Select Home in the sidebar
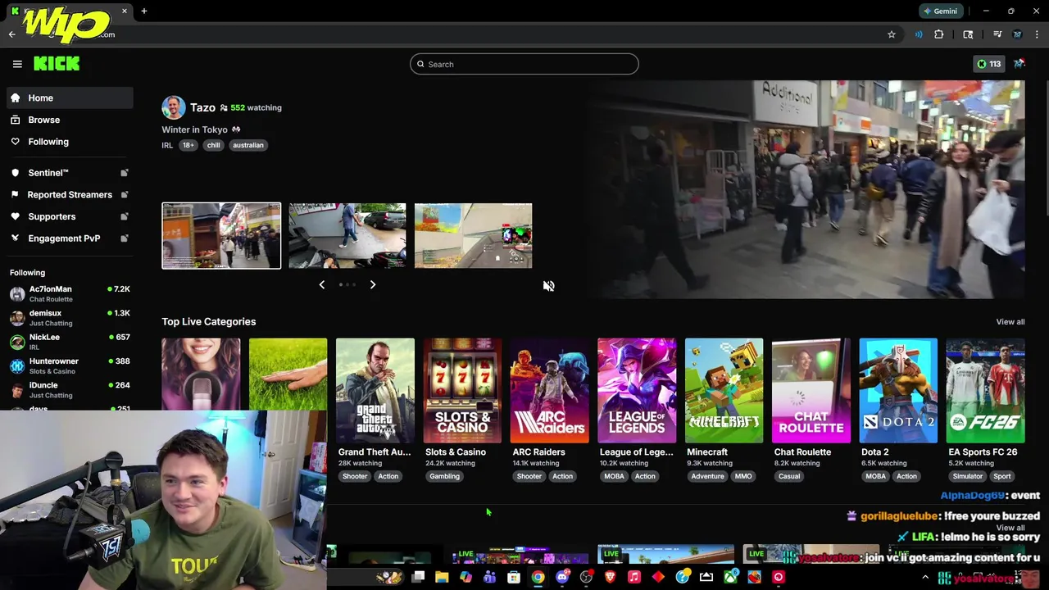The width and height of the screenshot is (1049, 590). [70, 98]
